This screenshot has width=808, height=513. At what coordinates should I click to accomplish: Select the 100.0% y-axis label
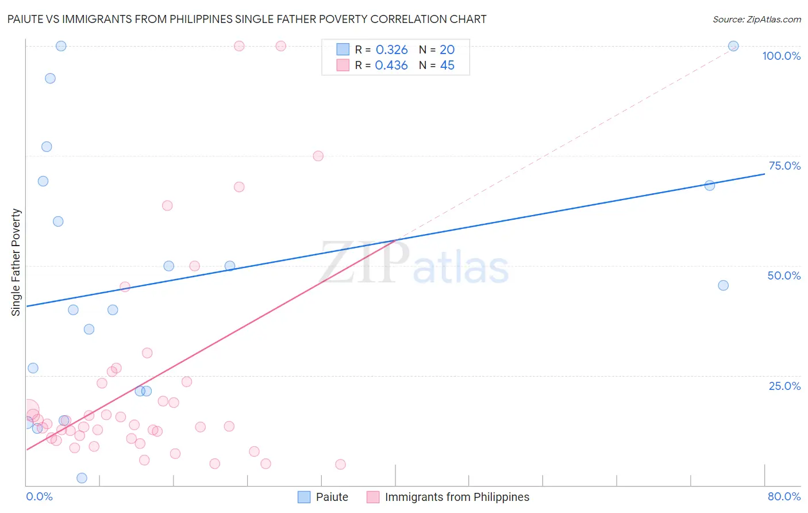(x=782, y=56)
